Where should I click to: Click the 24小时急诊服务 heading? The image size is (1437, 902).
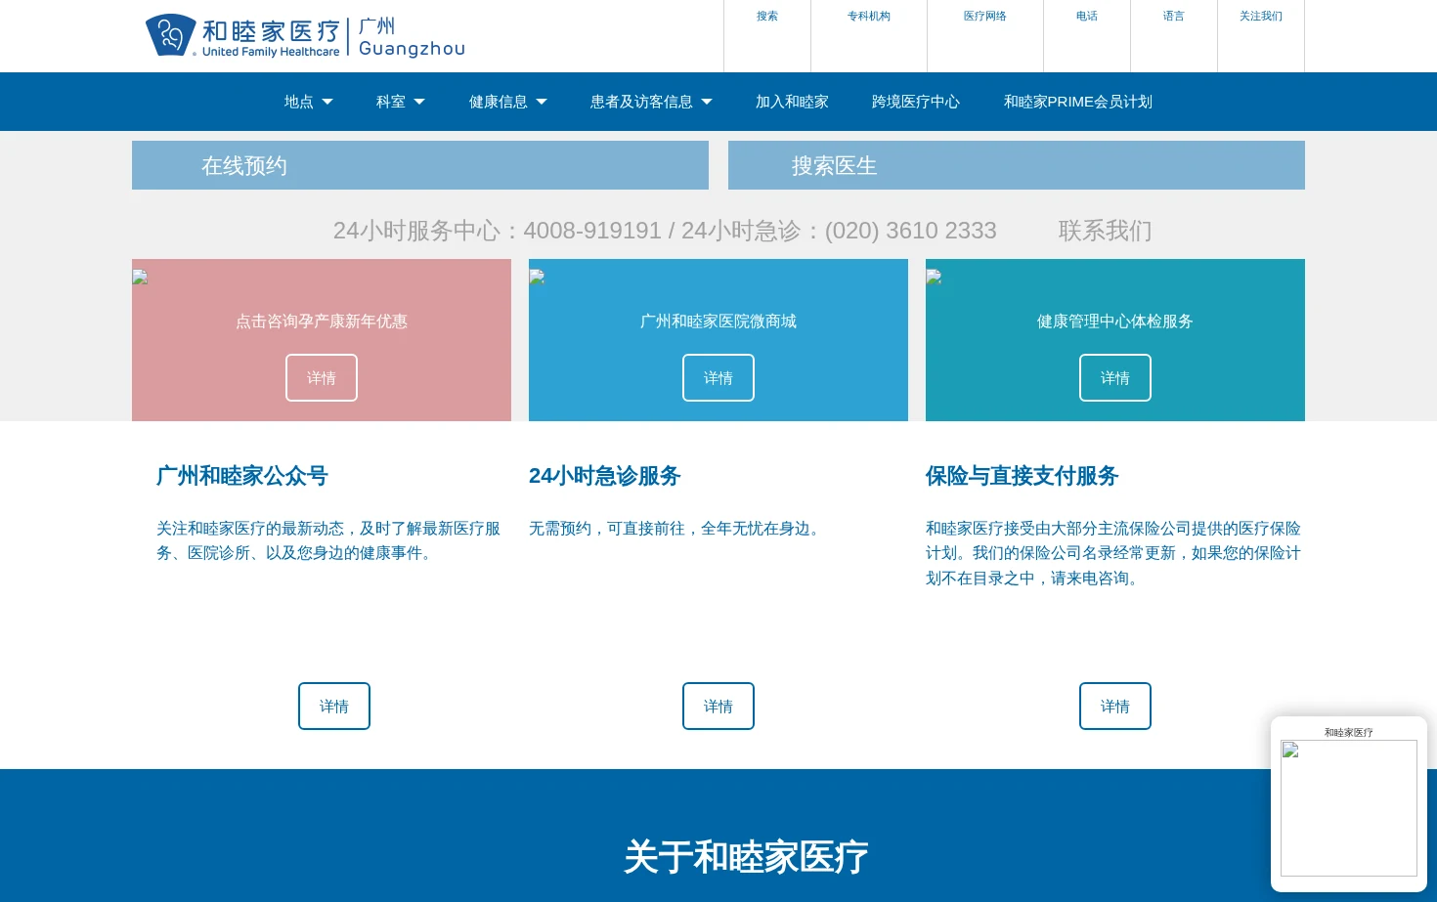pyautogui.click(x=605, y=476)
